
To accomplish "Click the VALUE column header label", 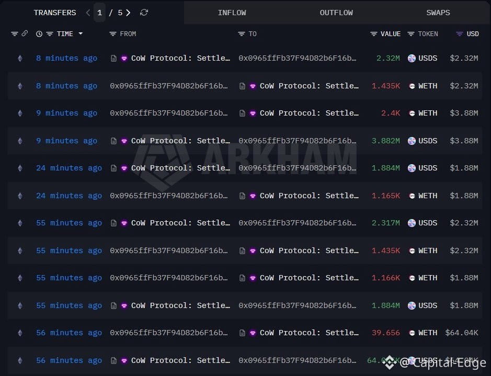I will [391, 34].
